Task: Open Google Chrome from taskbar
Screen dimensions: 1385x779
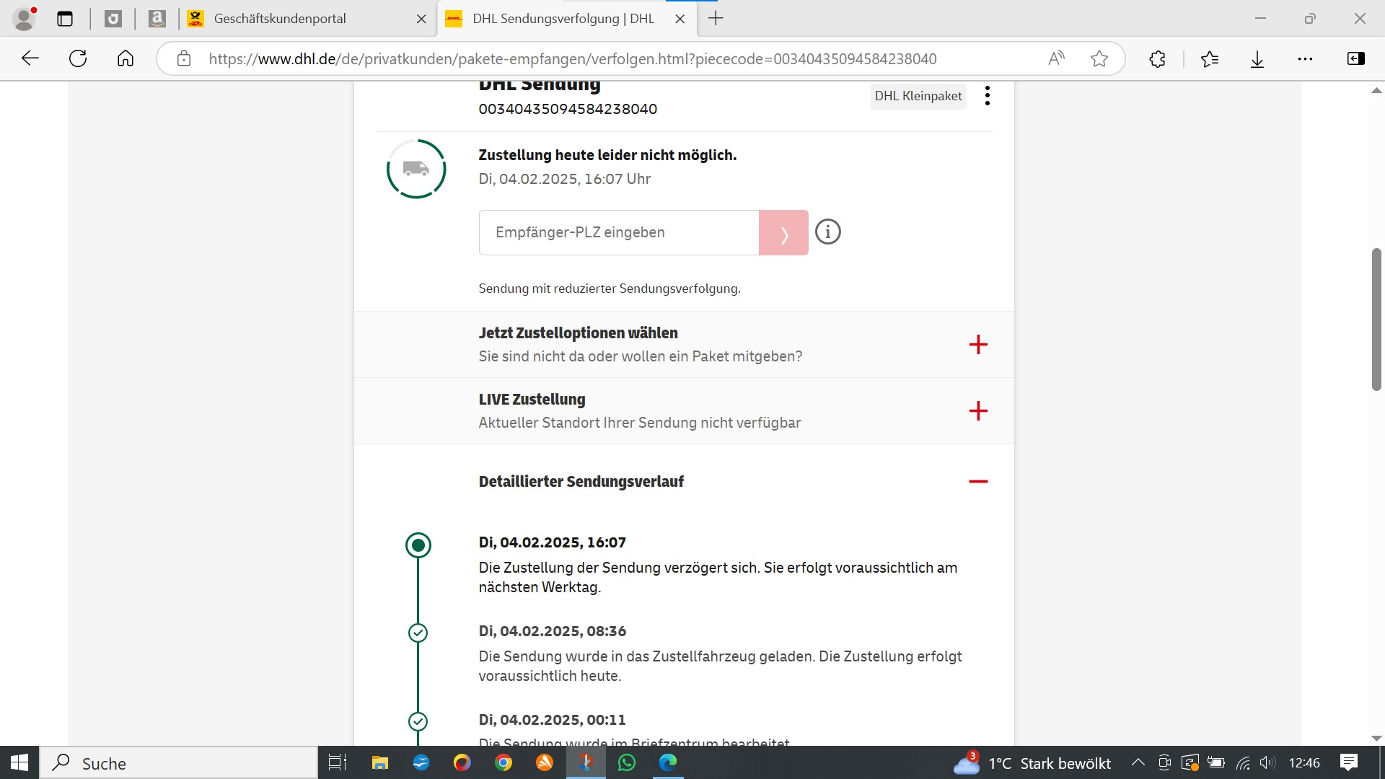Action: (504, 762)
